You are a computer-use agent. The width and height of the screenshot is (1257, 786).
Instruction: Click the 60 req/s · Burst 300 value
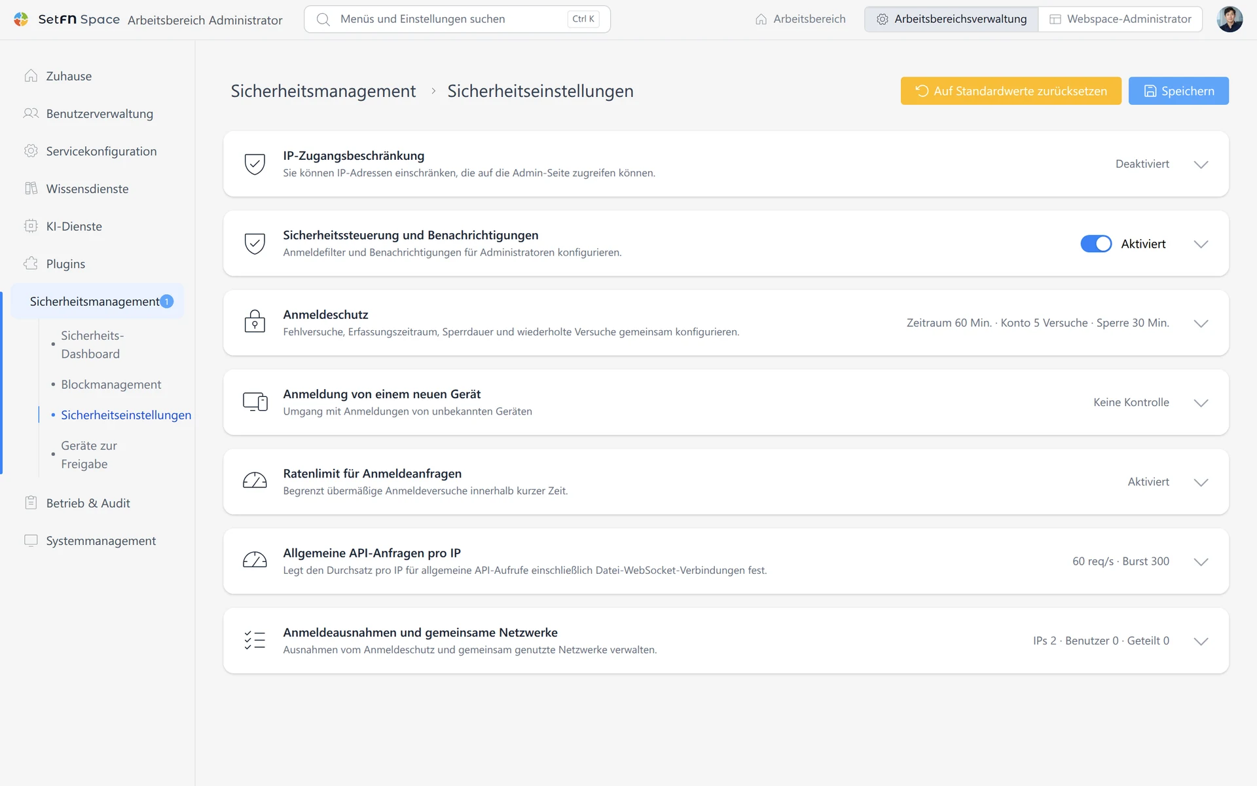tap(1121, 561)
